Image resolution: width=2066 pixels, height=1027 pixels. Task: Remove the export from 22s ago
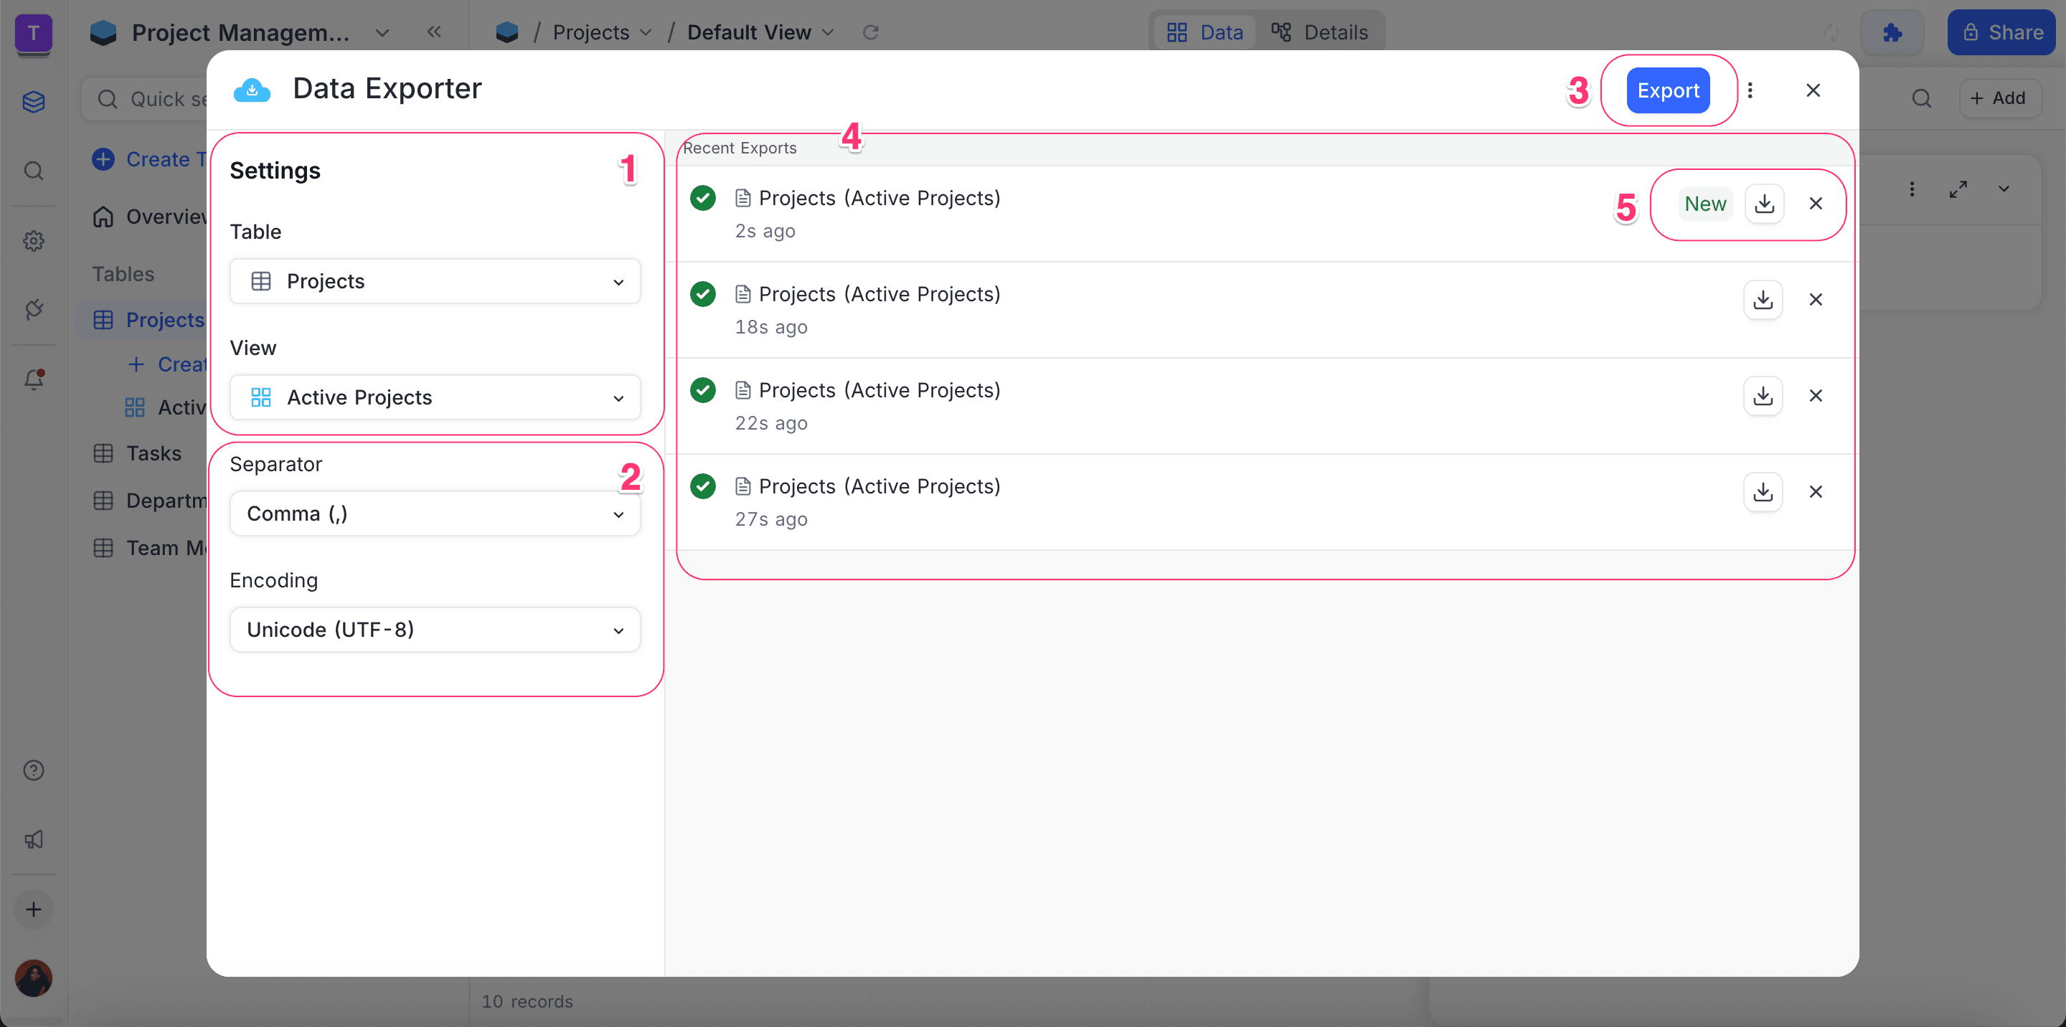1816,396
